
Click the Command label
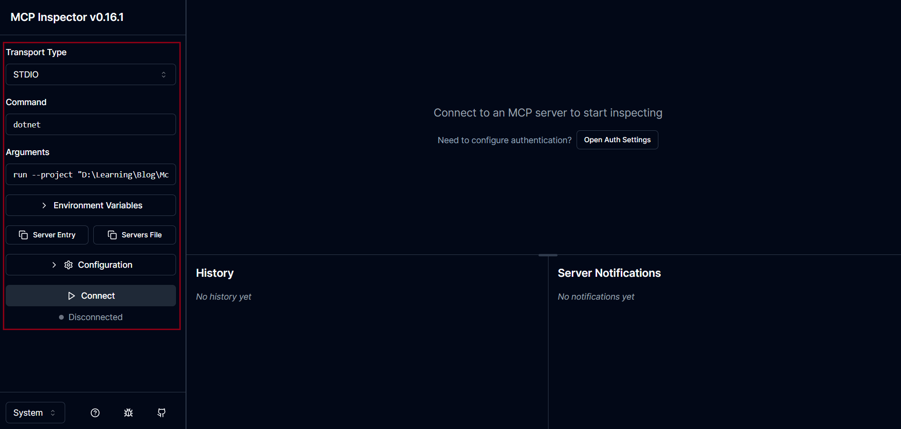(x=26, y=102)
